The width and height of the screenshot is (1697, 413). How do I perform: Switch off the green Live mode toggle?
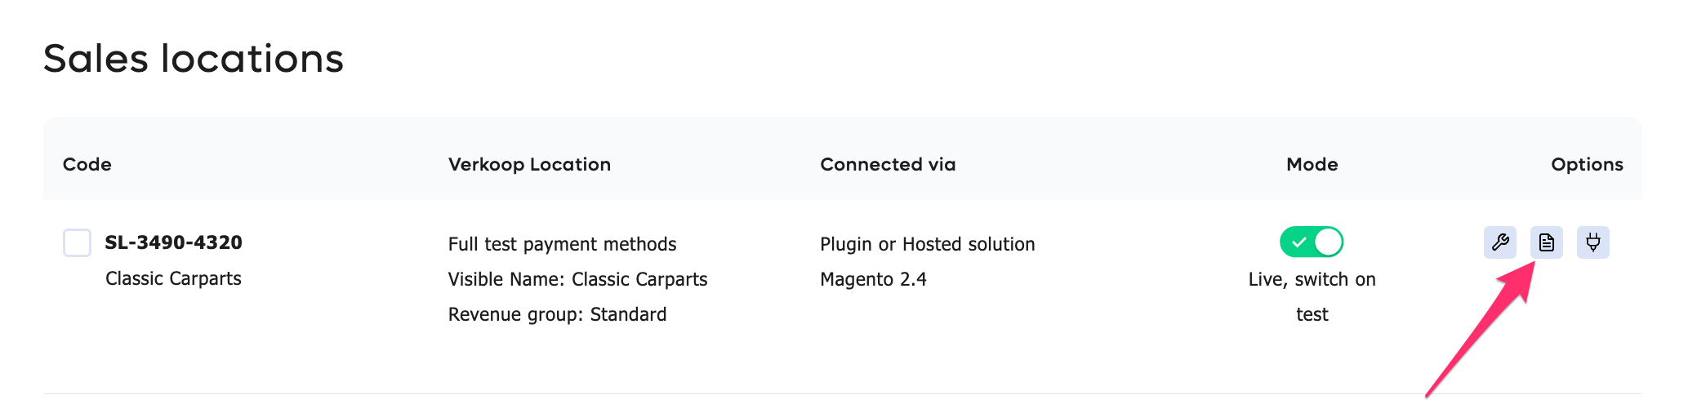(1312, 242)
